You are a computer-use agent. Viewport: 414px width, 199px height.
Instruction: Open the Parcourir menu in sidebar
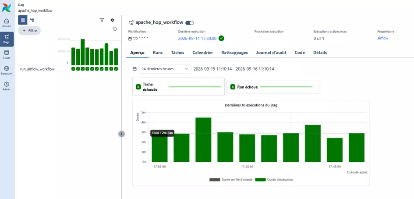coord(7,71)
